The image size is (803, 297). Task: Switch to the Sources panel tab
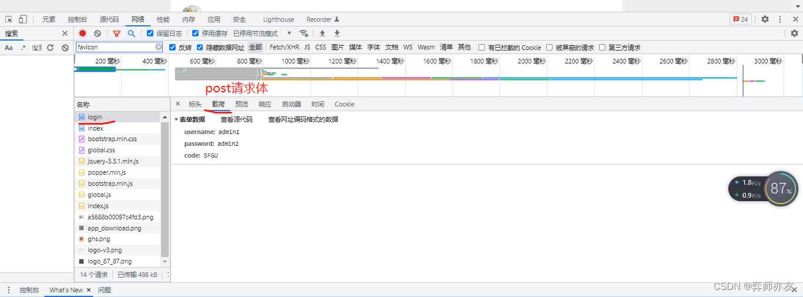[x=109, y=19]
